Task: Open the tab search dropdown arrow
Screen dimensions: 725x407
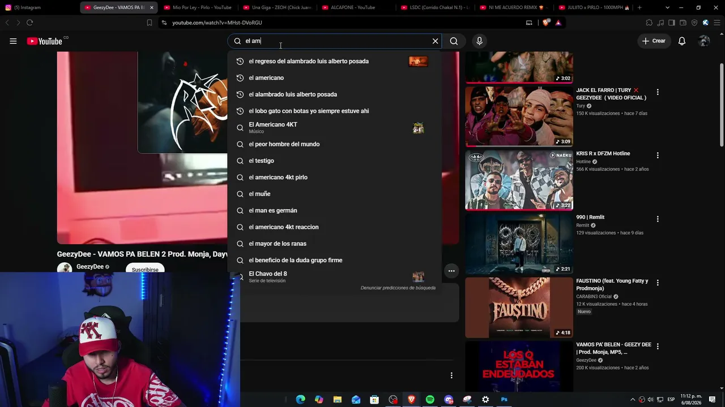Action: [667, 7]
